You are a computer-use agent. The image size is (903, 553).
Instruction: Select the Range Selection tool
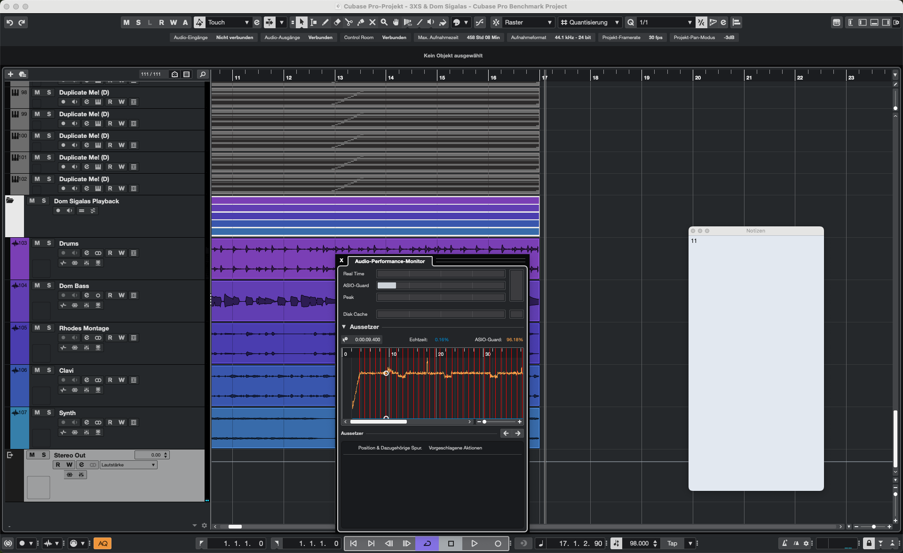click(313, 22)
